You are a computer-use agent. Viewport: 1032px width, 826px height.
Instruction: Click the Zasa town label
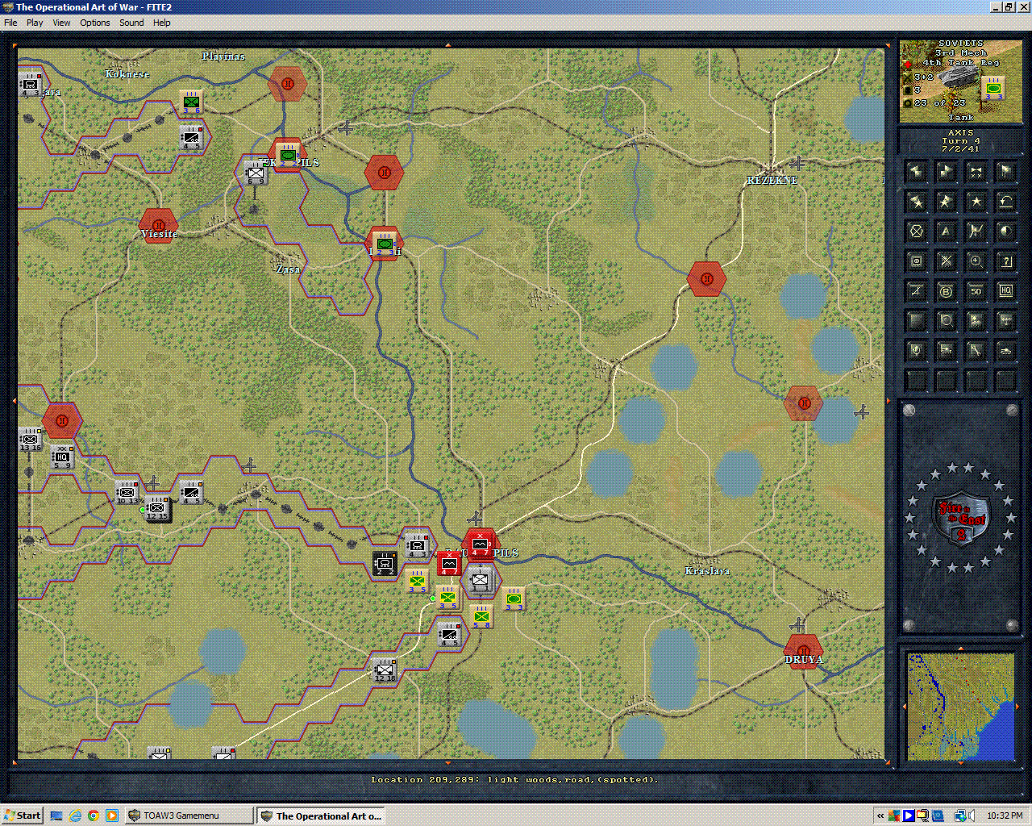point(288,269)
